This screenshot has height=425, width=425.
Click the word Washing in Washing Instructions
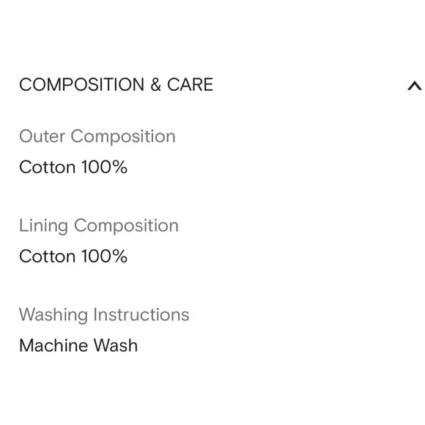click(53, 315)
